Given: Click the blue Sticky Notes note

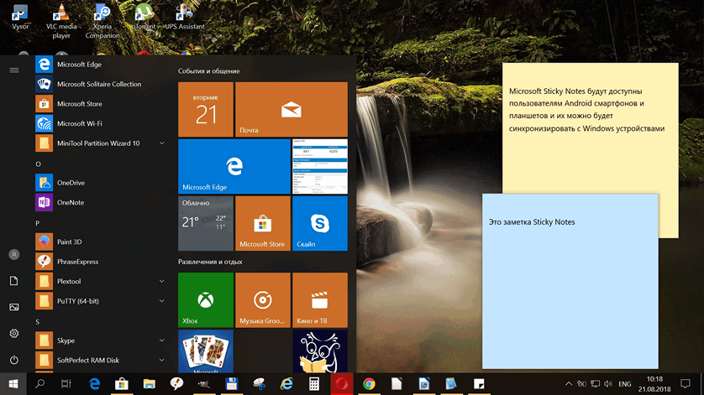Looking at the screenshot, I should 570,281.
